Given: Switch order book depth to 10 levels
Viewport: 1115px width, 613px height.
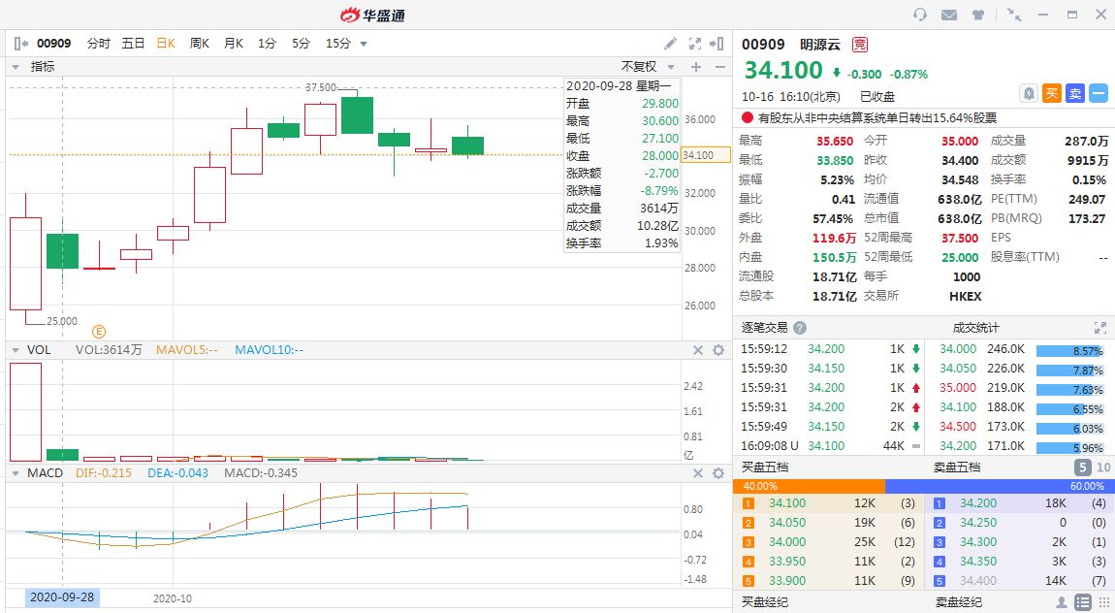Looking at the screenshot, I should [1103, 468].
